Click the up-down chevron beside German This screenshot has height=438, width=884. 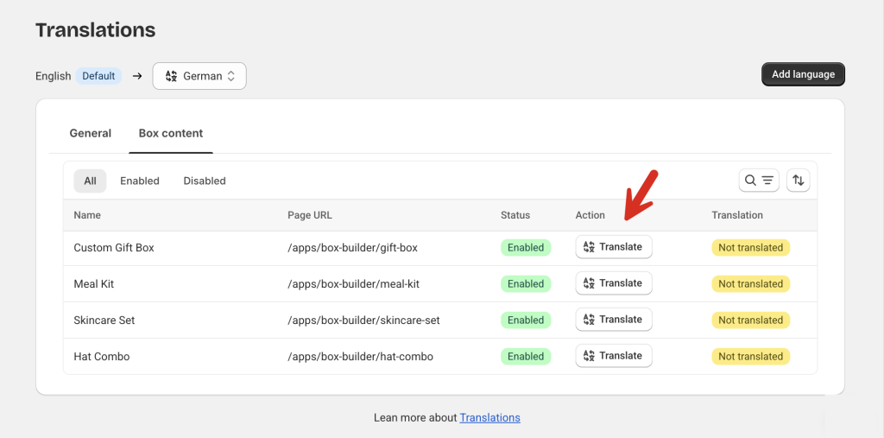tap(230, 76)
